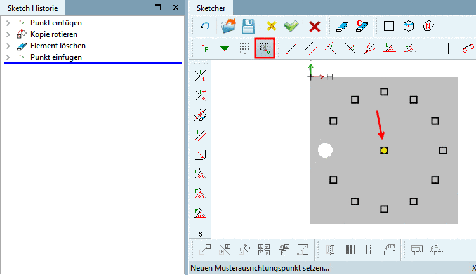Select the L angle tool with solid baseline
The image size is (476, 275).
point(390,48)
